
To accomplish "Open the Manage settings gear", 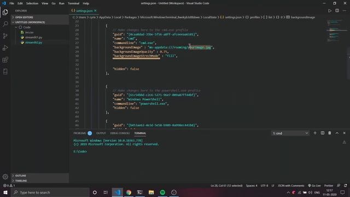I will tap(5, 177).
